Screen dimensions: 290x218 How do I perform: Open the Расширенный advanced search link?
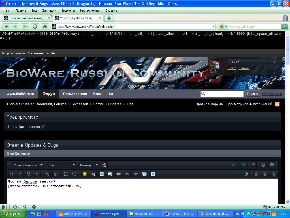pyautogui.click(x=272, y=94)
